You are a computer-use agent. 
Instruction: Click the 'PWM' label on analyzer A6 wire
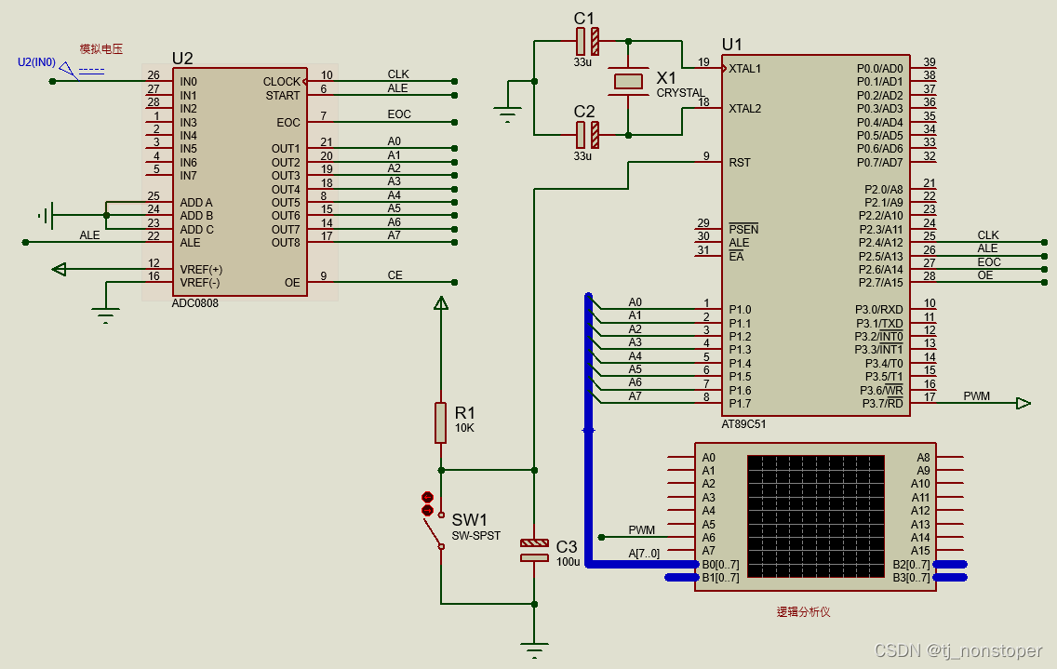(642, 530)
